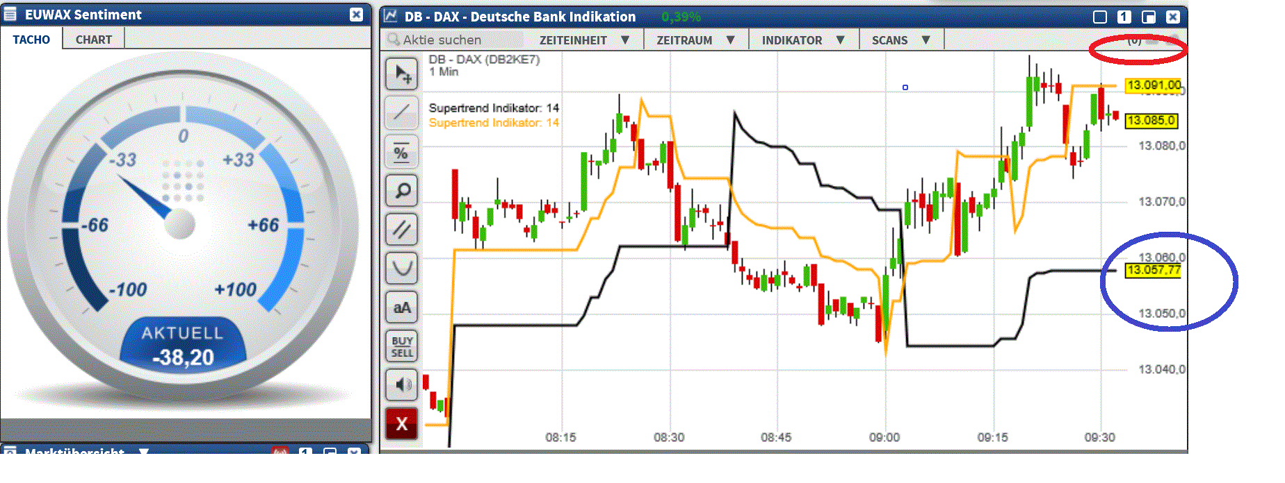1285x483 pixels.
Task: Activate the percent measurement tool
Action: (x=402, y=152)
